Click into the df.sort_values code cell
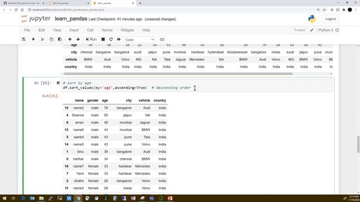 point(197,85)
